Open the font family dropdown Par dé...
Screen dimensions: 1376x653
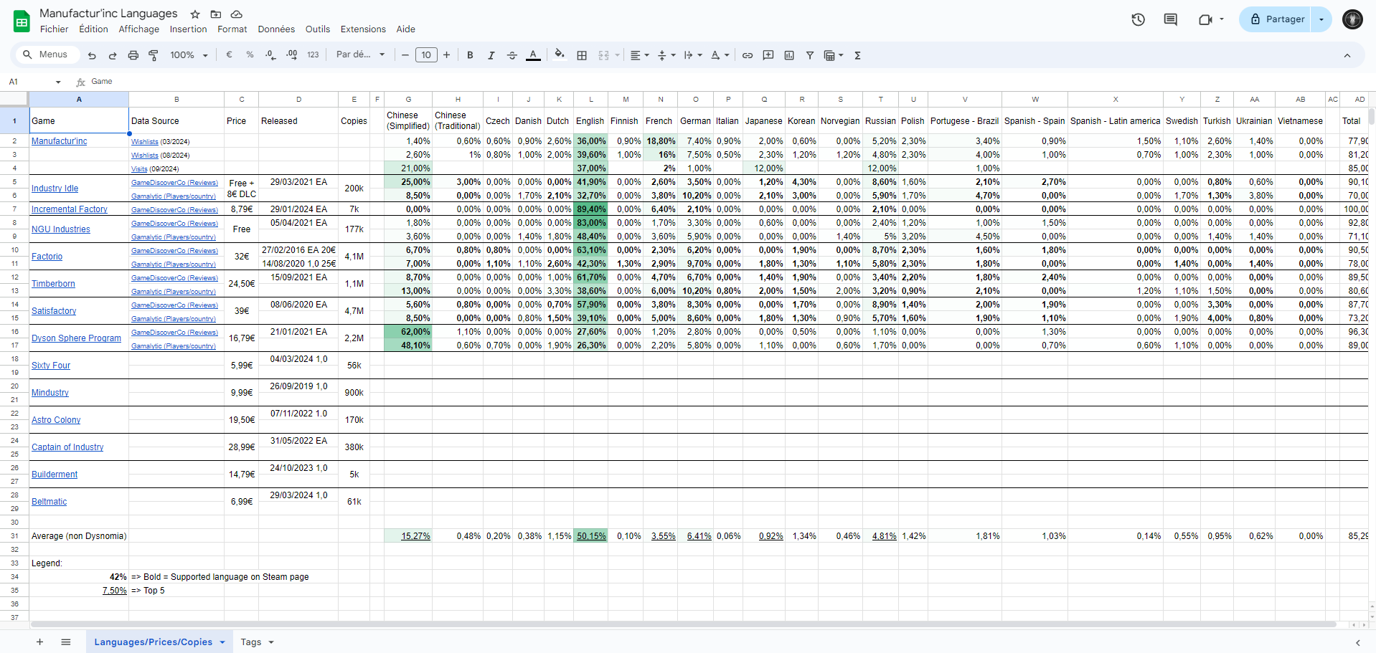[x=361, y=54]
